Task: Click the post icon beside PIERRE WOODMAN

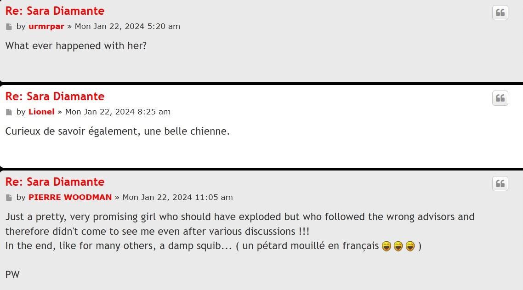Action: [9, 198]
